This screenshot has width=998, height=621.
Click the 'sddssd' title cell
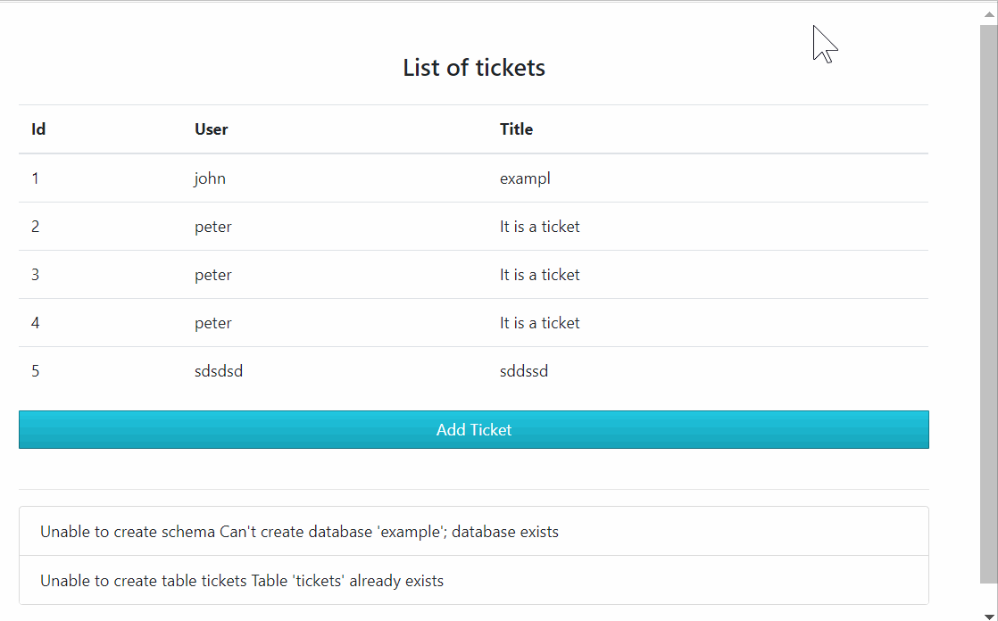tap(524, 371)
